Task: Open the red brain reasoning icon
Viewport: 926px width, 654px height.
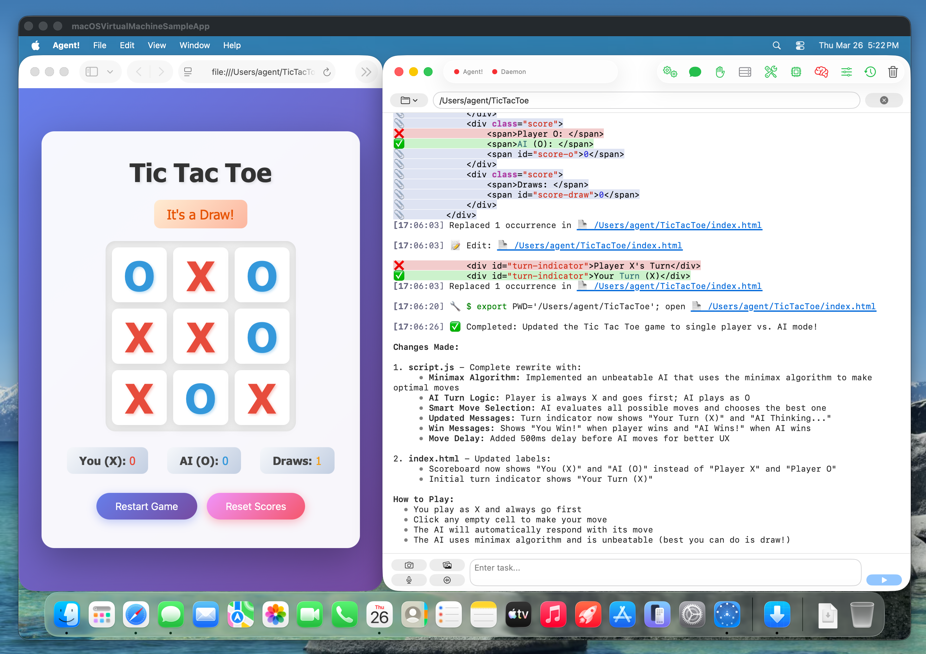Action: [x=821, y=71]
